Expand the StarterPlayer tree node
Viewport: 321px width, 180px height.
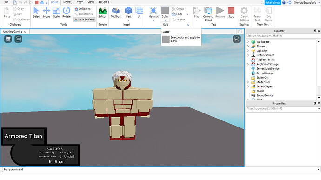(x=248, y=87)
